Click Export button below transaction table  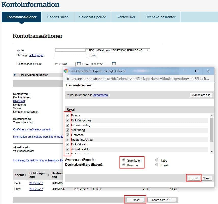tap(135, 200)
